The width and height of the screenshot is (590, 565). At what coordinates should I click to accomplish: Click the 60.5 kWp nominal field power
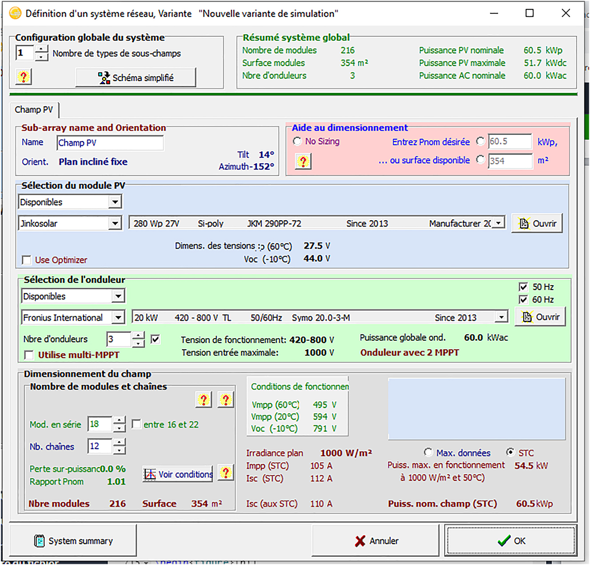[x=534, y=504]
